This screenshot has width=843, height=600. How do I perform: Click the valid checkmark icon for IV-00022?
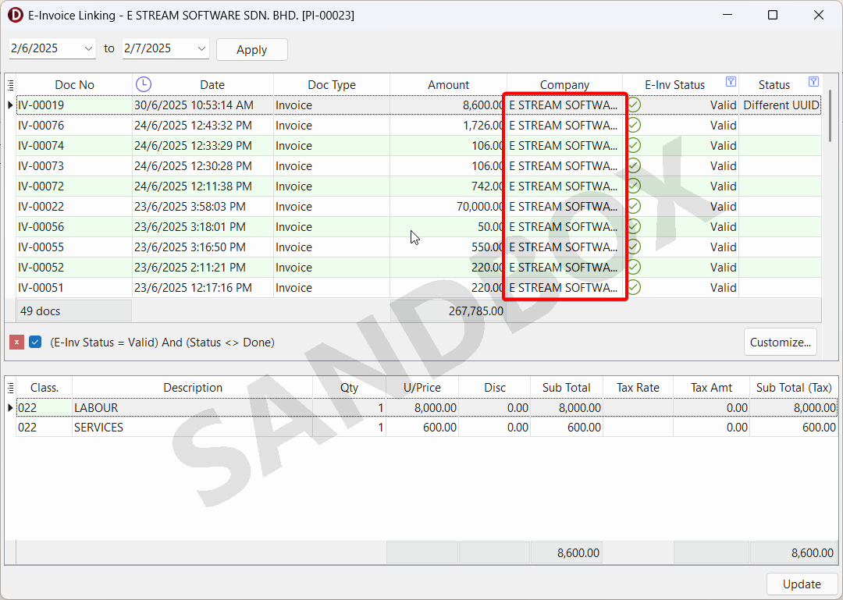pos(635,206)
